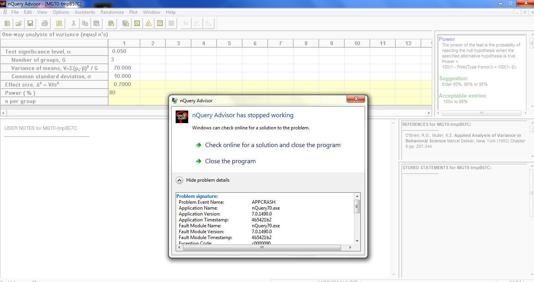
Task: Open the Randomize menu
Action: (112, 12)
